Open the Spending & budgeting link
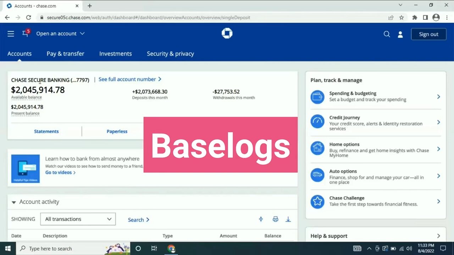Viewport: 454px width, 255px height. coord(353,93)
